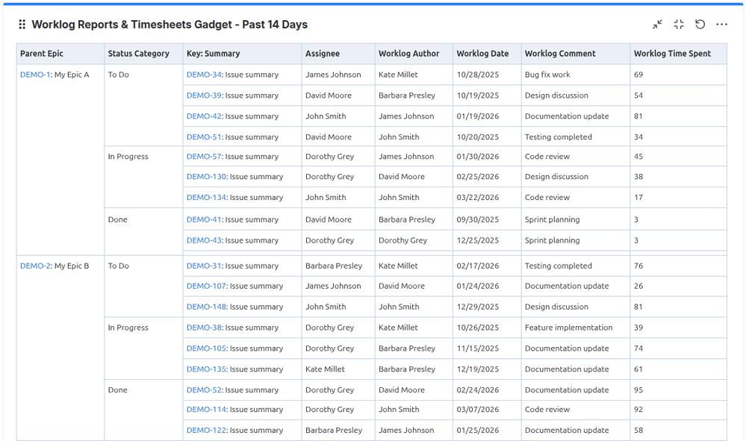This screenshot has width=746, height=441.
Task: Open the DEMO-2 epic link
Action: pyautogui.click(x=35, y=266)
